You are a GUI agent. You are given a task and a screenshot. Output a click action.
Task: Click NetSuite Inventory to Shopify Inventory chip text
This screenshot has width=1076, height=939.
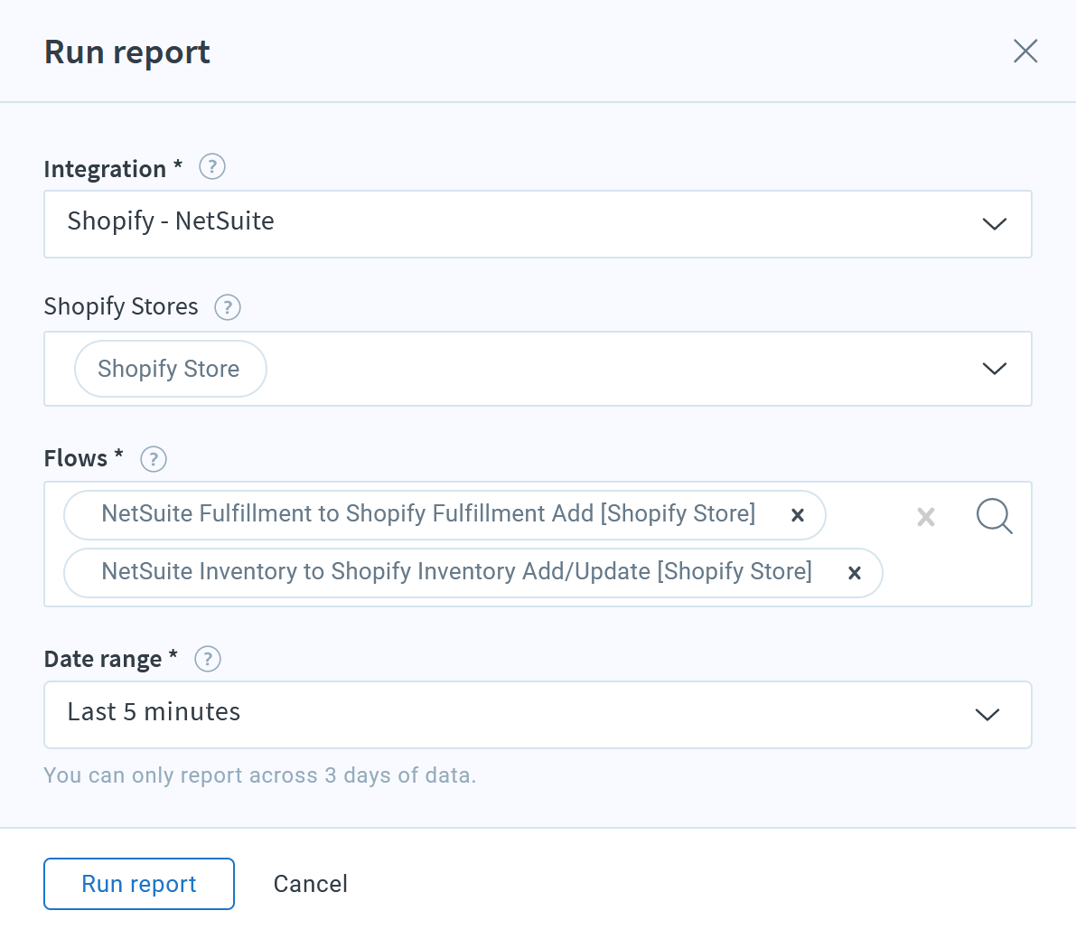456,571
